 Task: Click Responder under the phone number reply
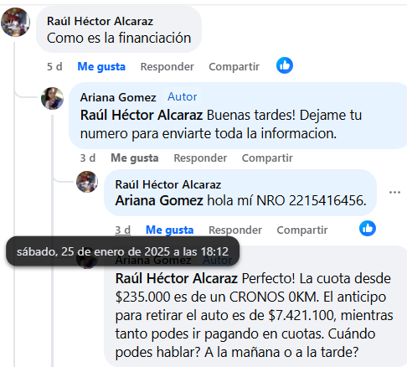(x=235, y=230)
